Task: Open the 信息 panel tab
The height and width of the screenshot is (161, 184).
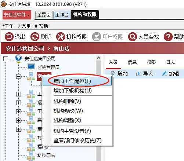Action: [x=132, y=62]
